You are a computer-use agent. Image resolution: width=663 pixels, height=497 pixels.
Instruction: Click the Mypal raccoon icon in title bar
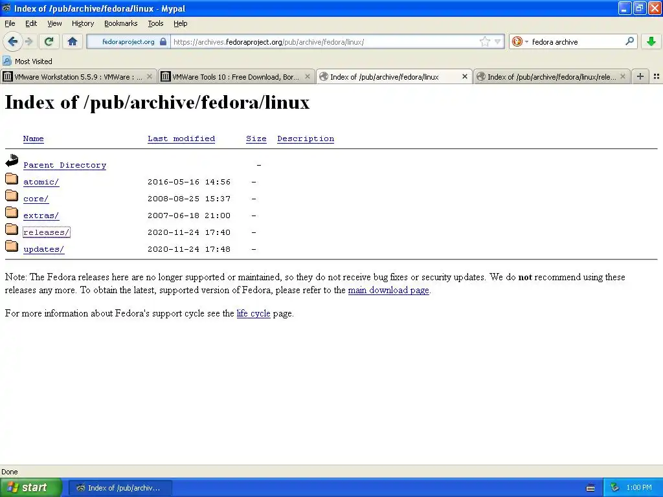[x=6, y=8]
